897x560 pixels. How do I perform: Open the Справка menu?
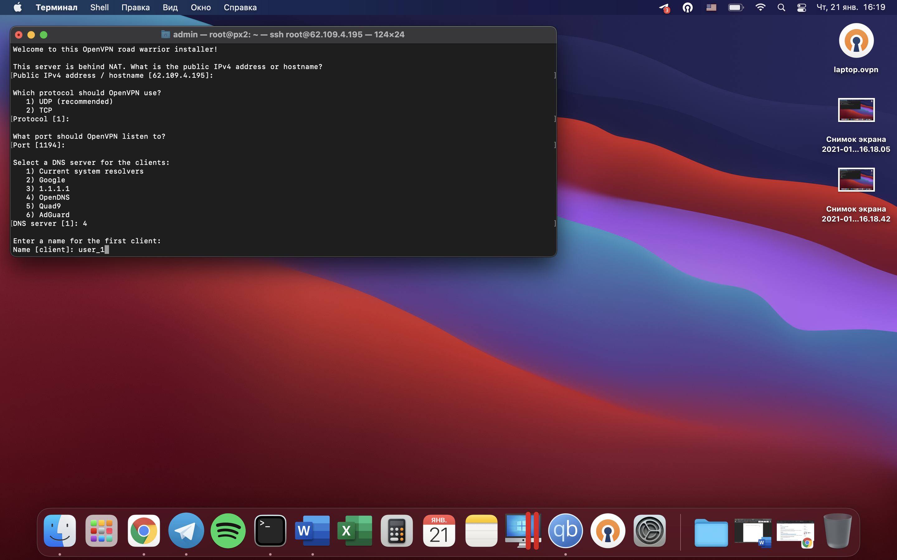[240, 7]
